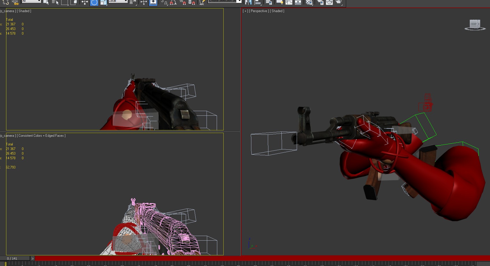Open the Local reference coordinate system dropdown
The height and width of the screenshot is (266, 490).
tap(118, 1)
